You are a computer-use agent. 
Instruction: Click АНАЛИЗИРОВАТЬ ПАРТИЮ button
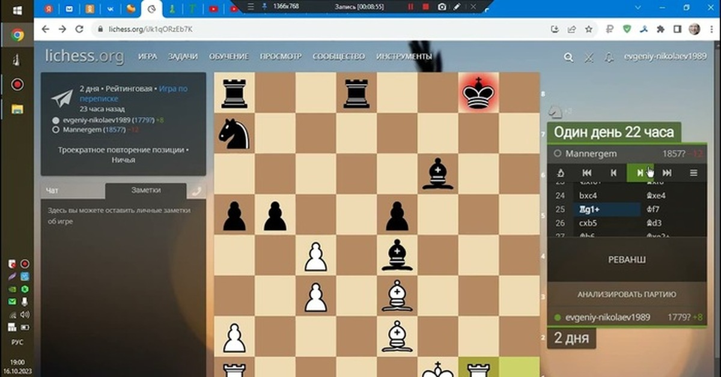click(627, 294)
